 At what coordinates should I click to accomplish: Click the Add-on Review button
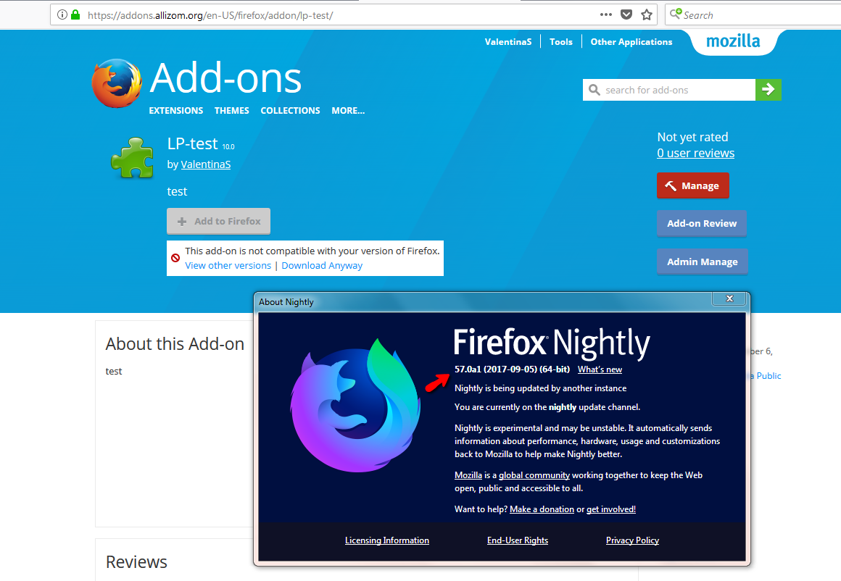click(x=702, y=224)
